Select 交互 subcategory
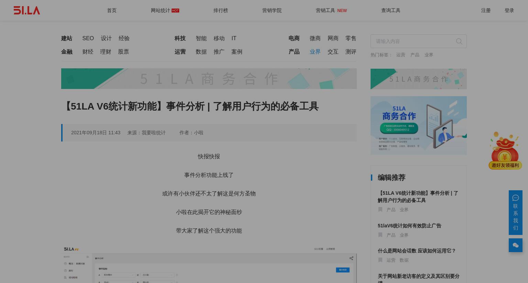 (x=333, y=52)
